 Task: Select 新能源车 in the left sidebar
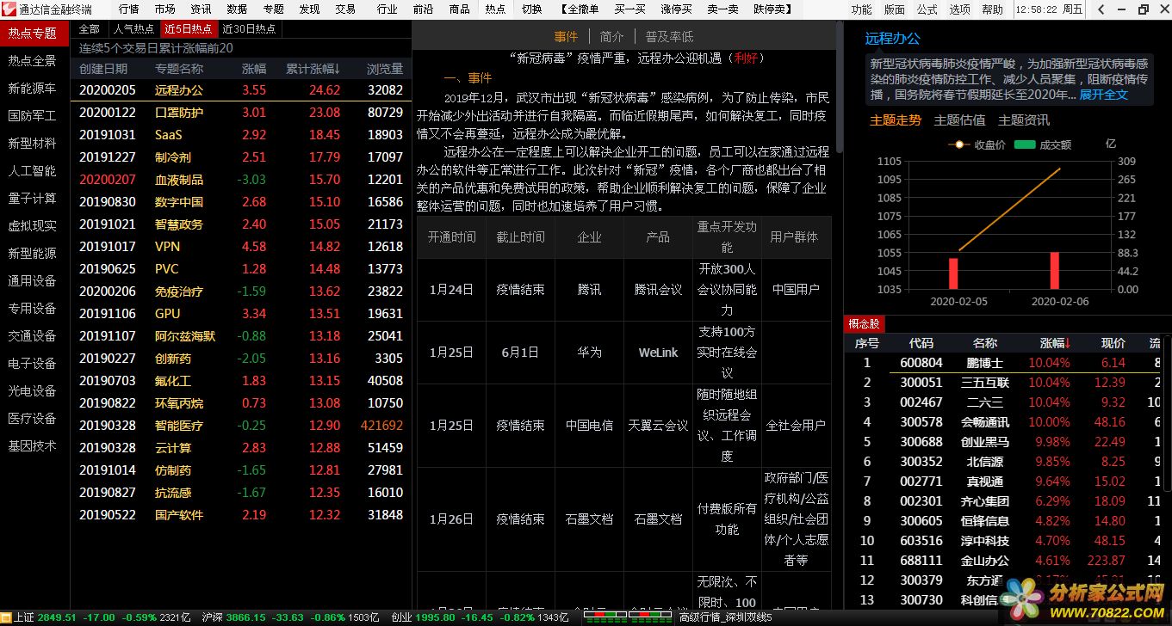coord(33,89)
